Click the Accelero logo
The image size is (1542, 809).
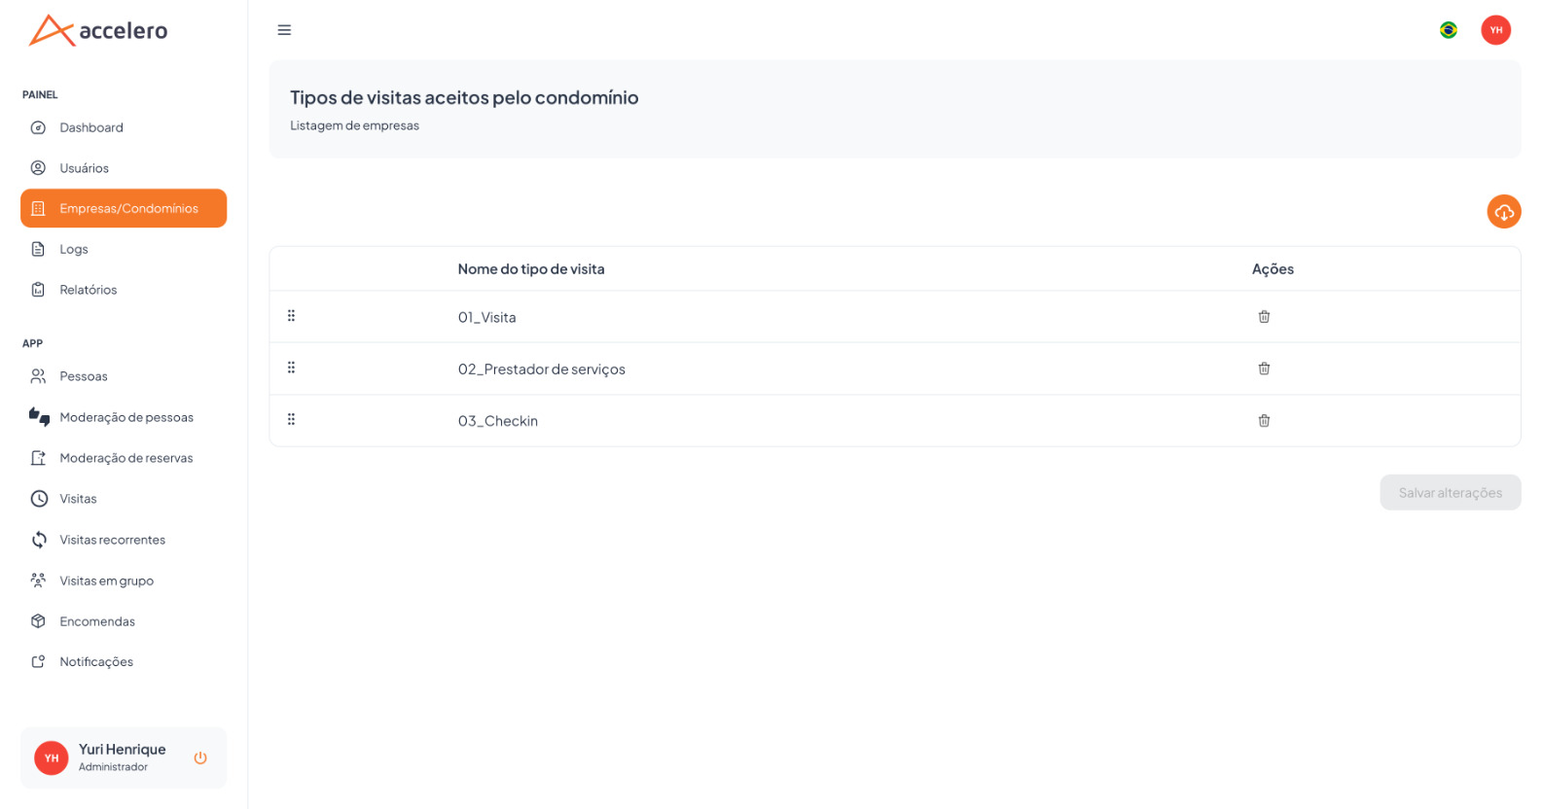pyautogui.click(x=98, y=30)
